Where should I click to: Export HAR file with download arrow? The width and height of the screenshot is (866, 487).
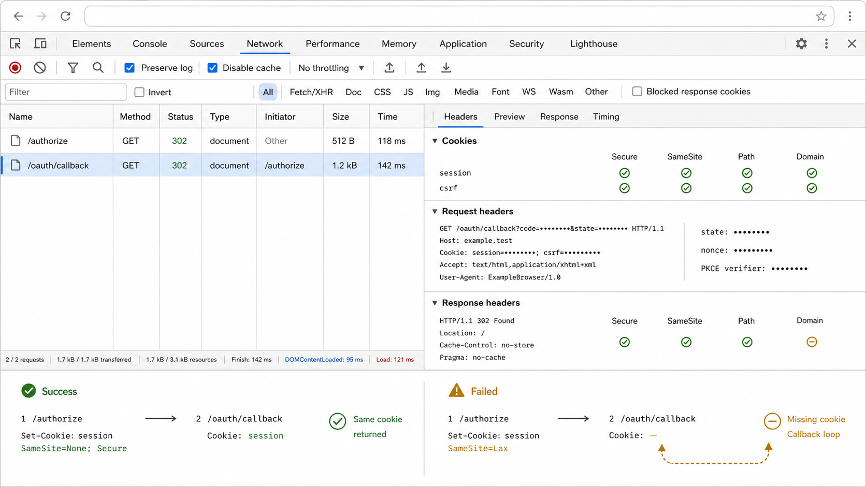446,68
